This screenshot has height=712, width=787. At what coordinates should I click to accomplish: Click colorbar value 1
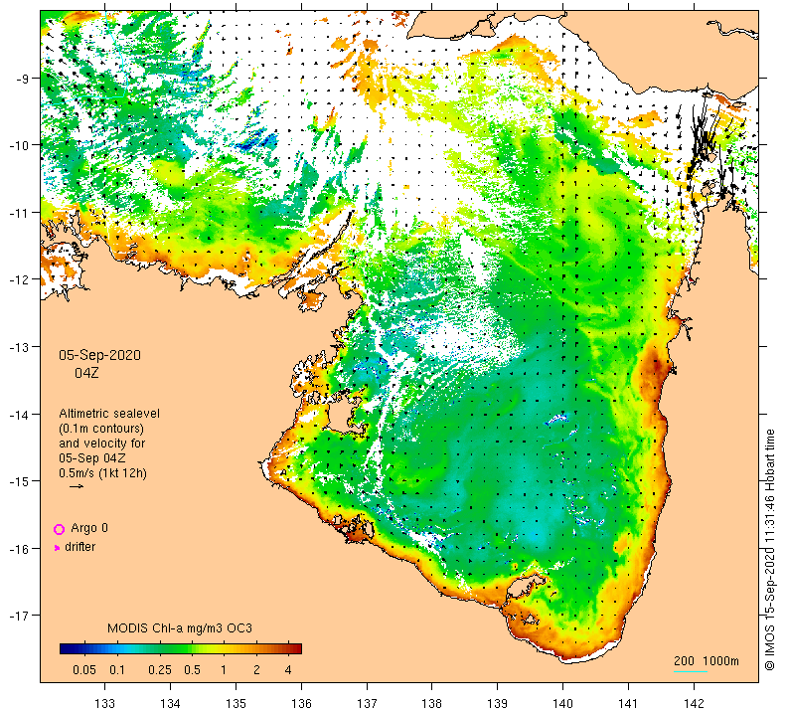[224, 670]
